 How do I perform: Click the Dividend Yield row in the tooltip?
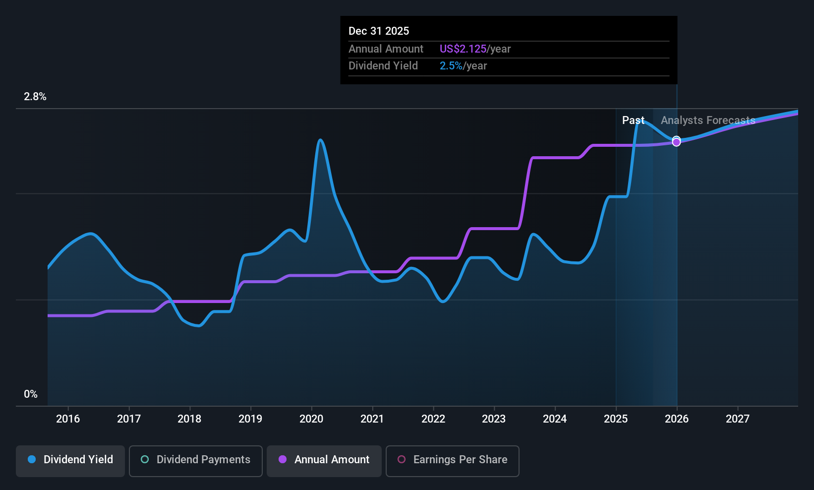tap(383, 65)
